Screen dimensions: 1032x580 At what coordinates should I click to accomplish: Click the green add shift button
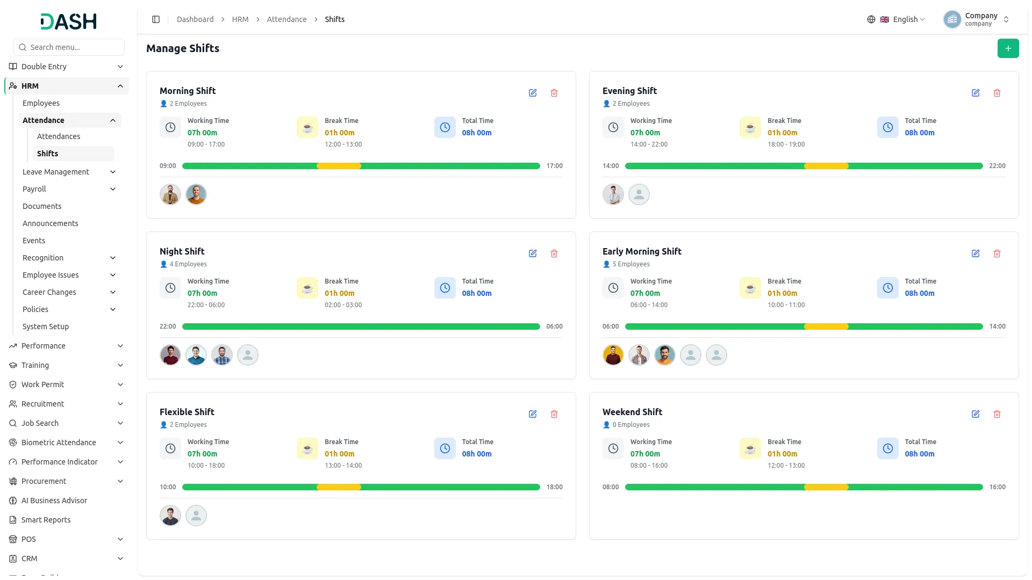1008,48
